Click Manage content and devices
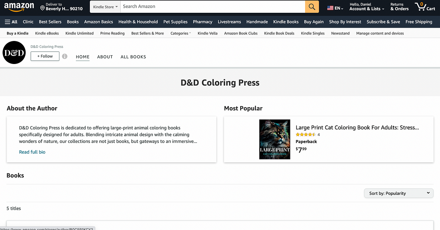This screenshot has height=230, width=440. click(x=380, y=33)
